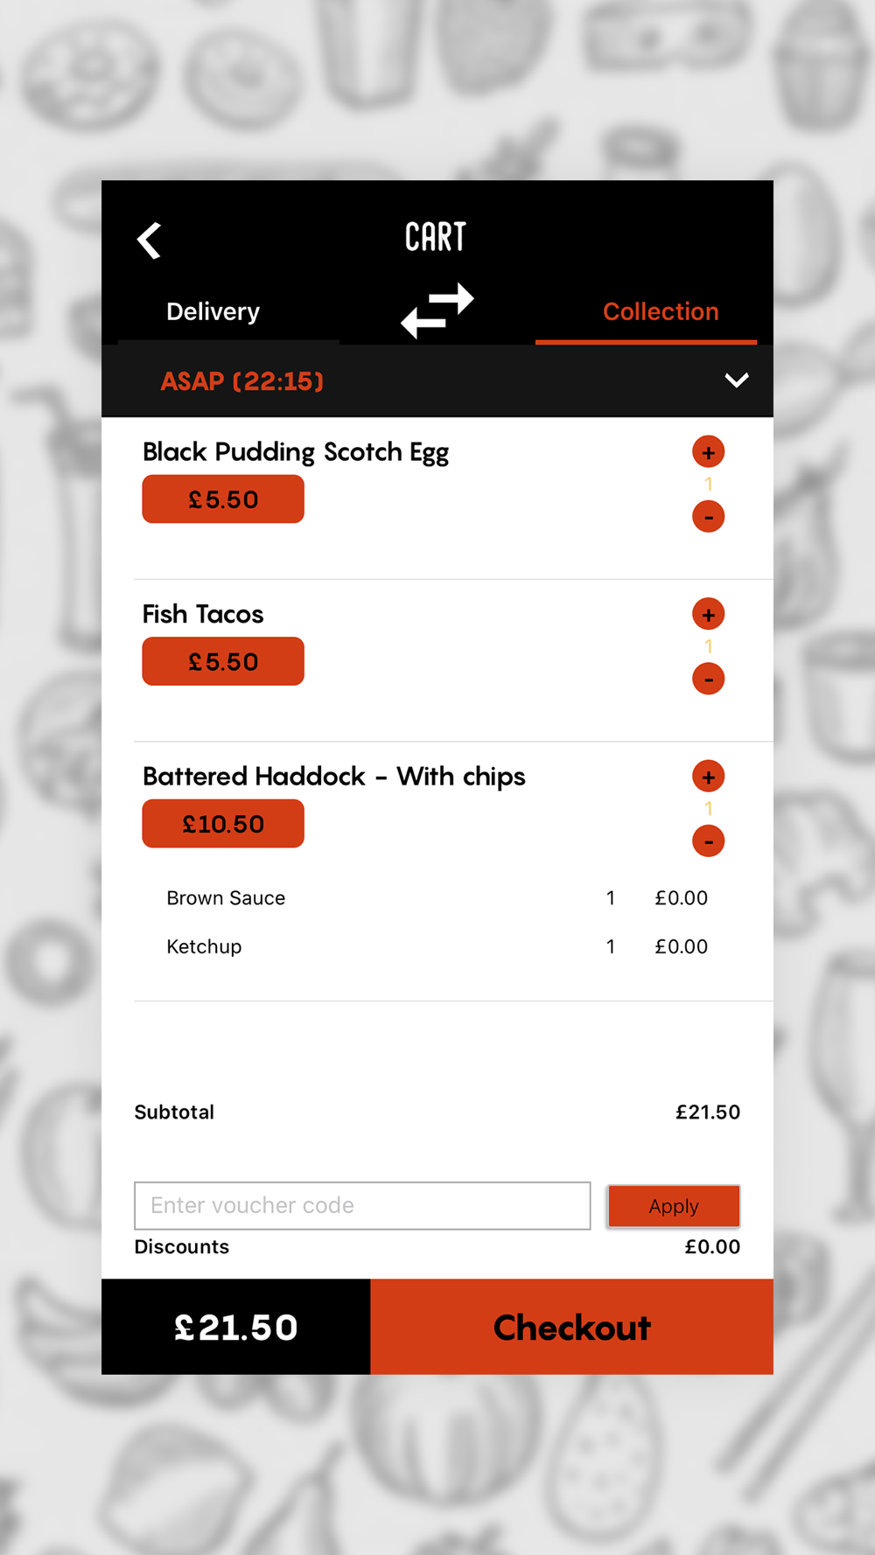875x1555 pixels.
Task: Tap the swap arrows between Delivery and Collection
Action: coord(437,310)
